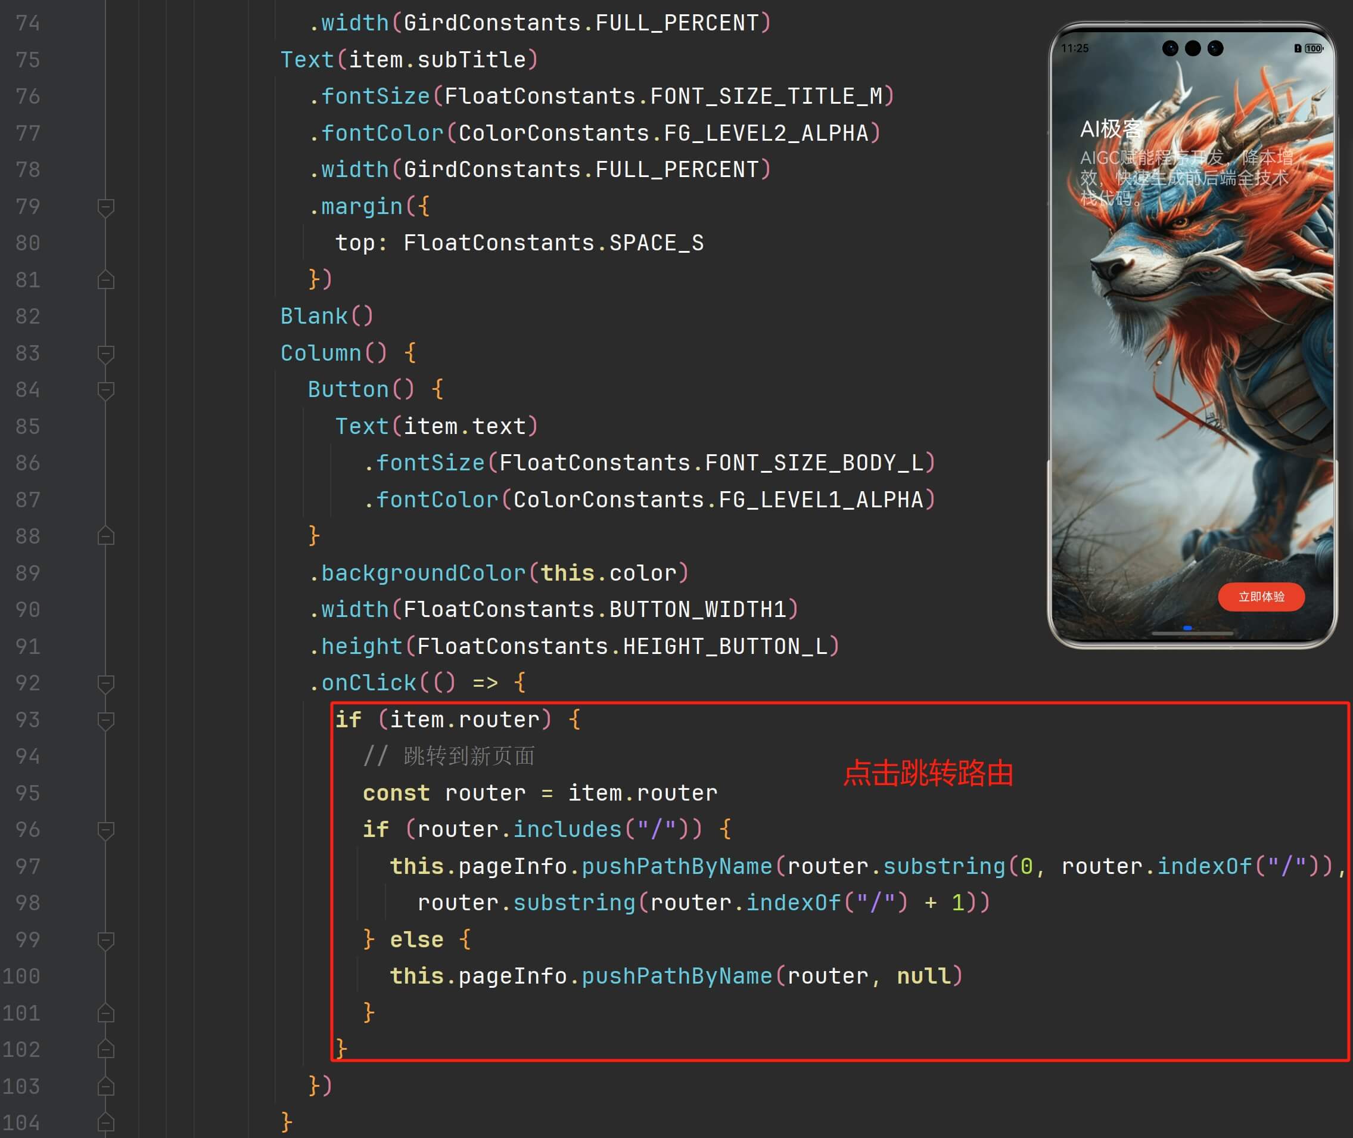Click the battery icon in the phone status bar
This screenshot has height=1138, width=1353.
point(1313,48)
